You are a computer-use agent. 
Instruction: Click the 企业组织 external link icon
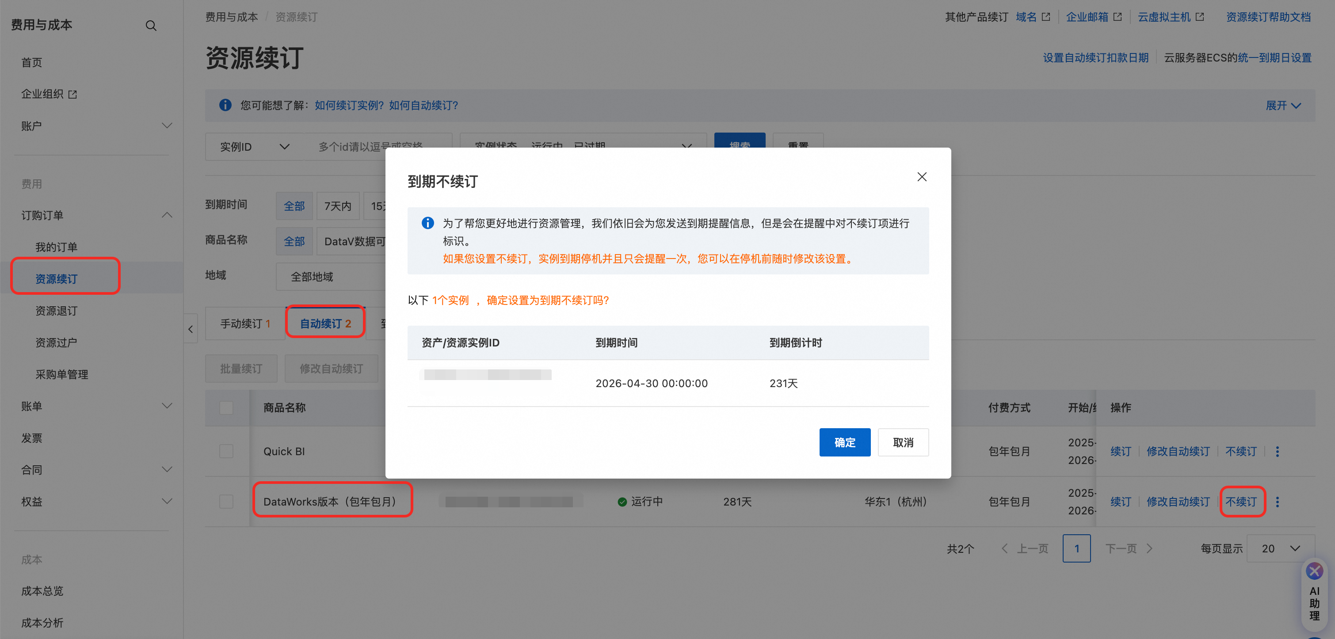coord(72,94)
